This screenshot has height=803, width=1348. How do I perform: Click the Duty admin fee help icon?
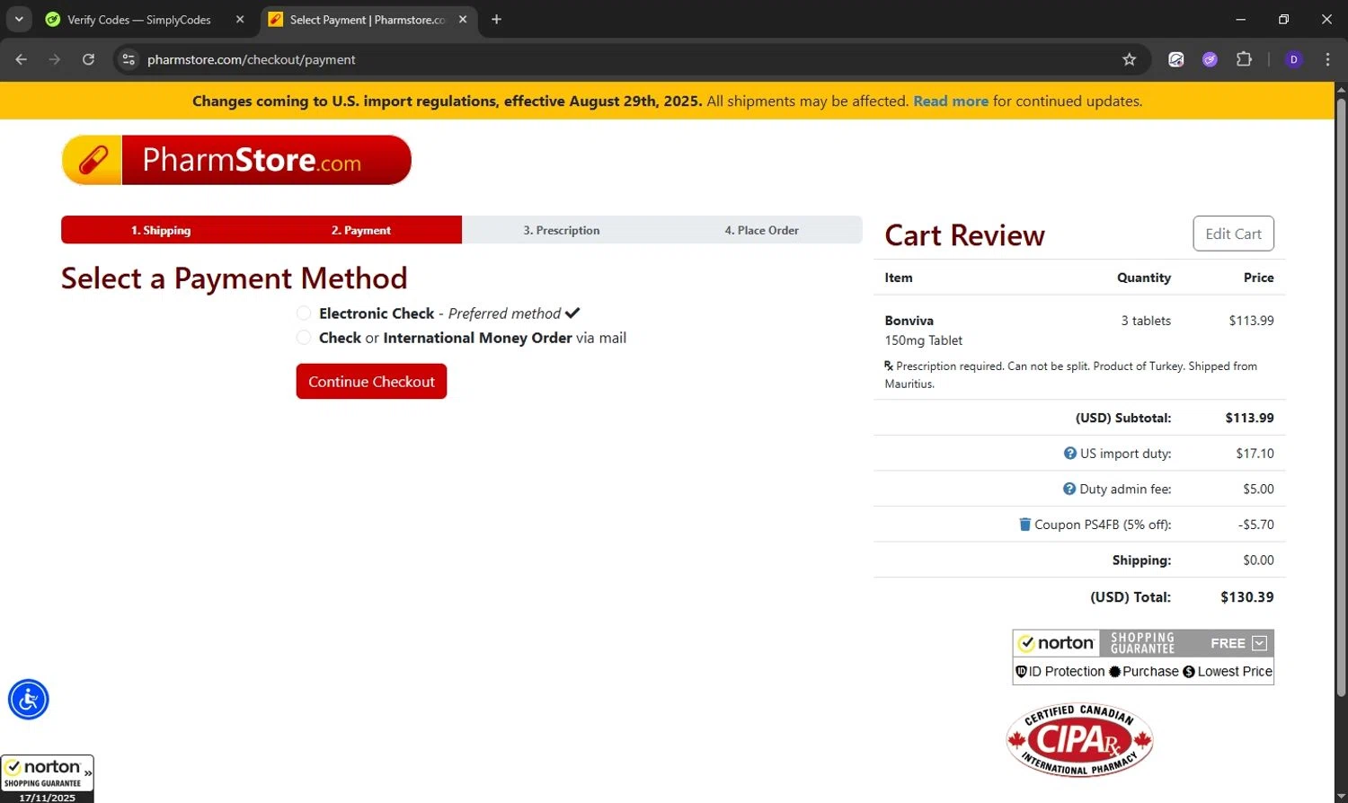[x=1069, y=489]
